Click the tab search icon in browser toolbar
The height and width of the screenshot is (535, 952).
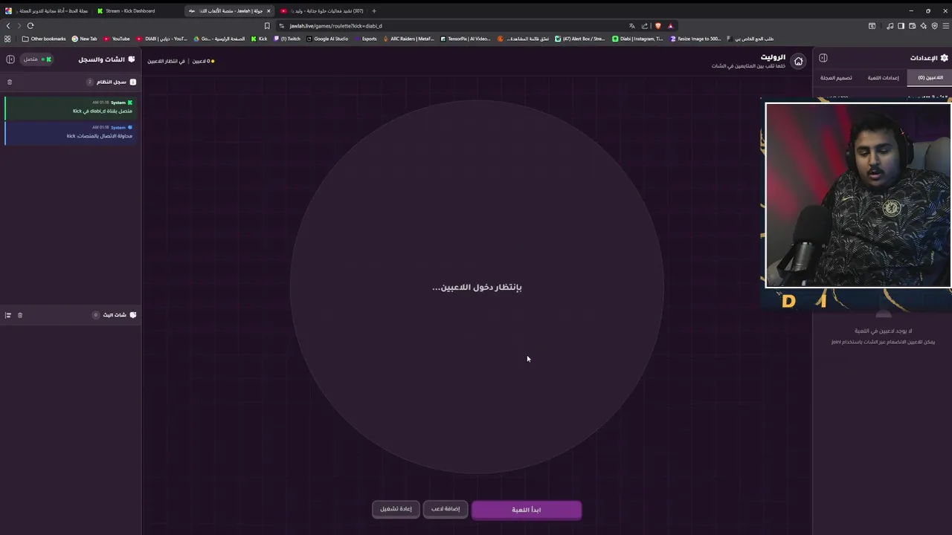(x=872, y=25)
